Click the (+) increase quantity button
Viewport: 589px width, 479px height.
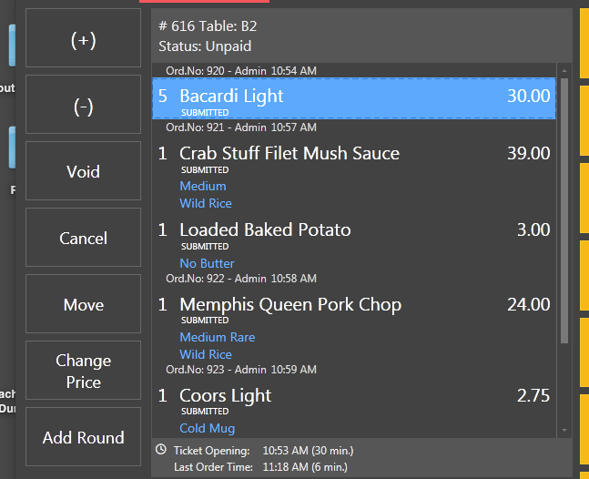point(83,38)
